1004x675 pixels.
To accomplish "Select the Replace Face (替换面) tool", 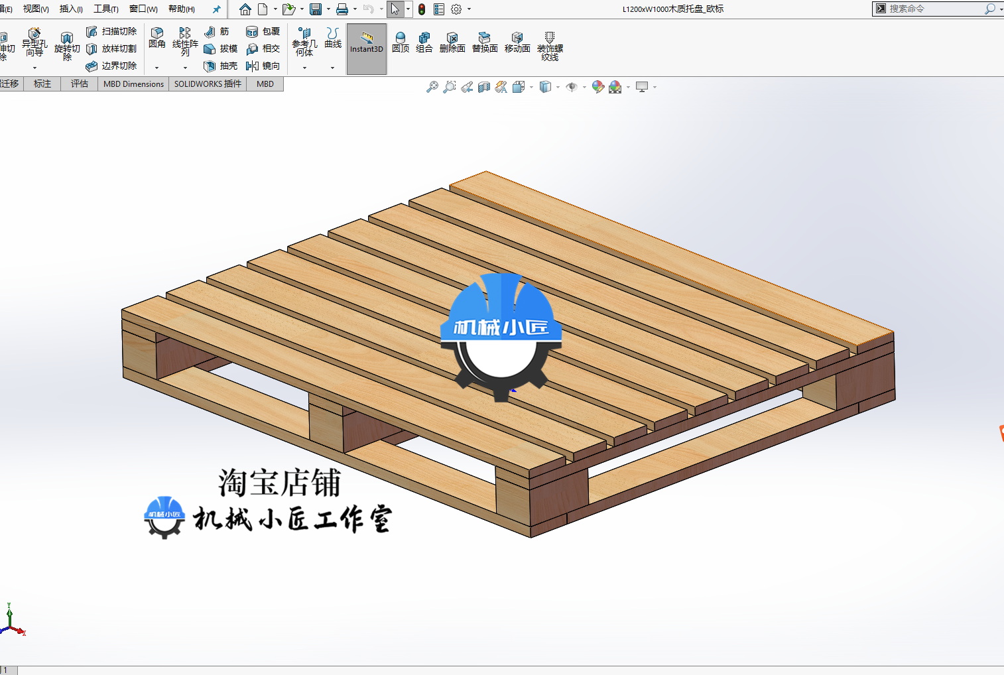I will pyautogui.click(x=485, y=42).
